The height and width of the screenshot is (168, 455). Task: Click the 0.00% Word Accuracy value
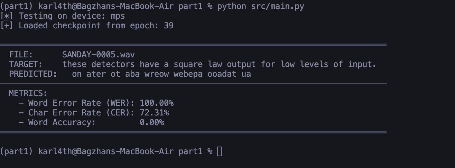(152, 122)
